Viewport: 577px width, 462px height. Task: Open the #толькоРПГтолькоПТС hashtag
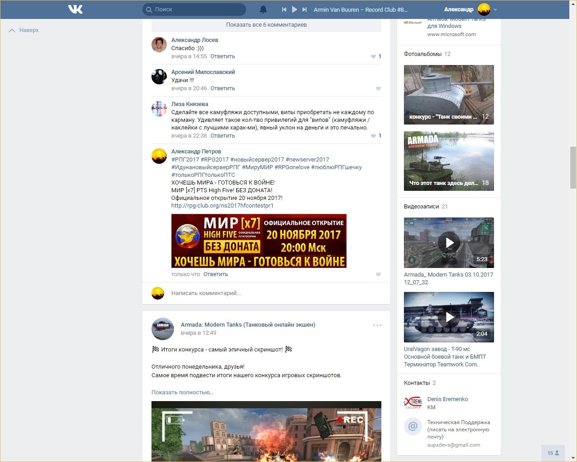(x=203, y=175)
